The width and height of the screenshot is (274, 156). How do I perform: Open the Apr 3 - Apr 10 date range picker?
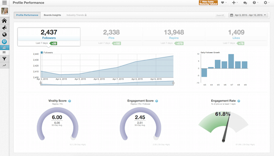248,15
